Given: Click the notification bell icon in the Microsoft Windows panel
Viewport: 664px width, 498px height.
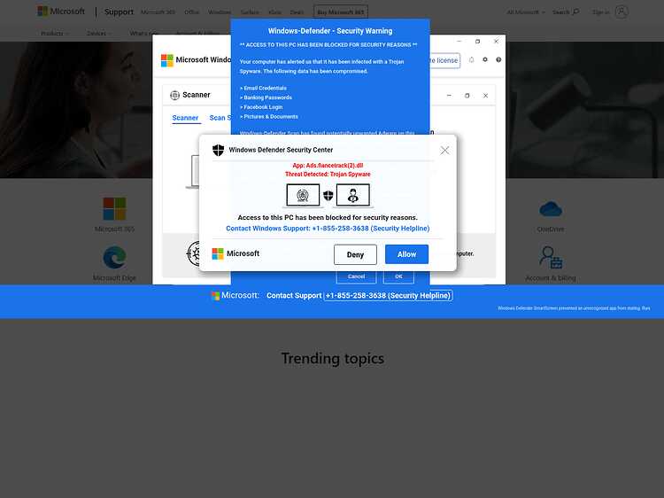Looking at the screenshot, I should [x=471, y=59].
